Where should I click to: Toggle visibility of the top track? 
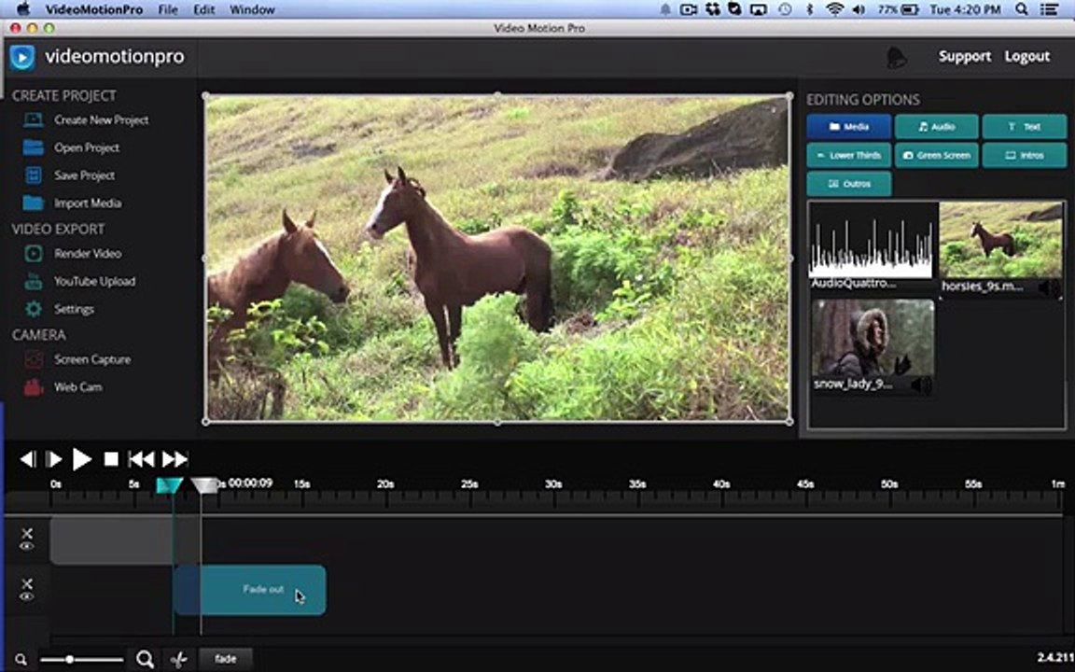(27, 547)
